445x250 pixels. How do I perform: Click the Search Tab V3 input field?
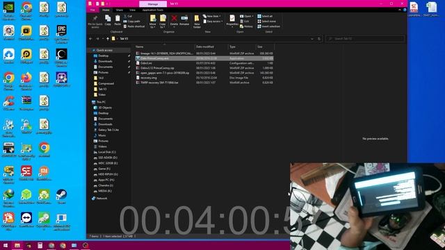tap(366, 39)
